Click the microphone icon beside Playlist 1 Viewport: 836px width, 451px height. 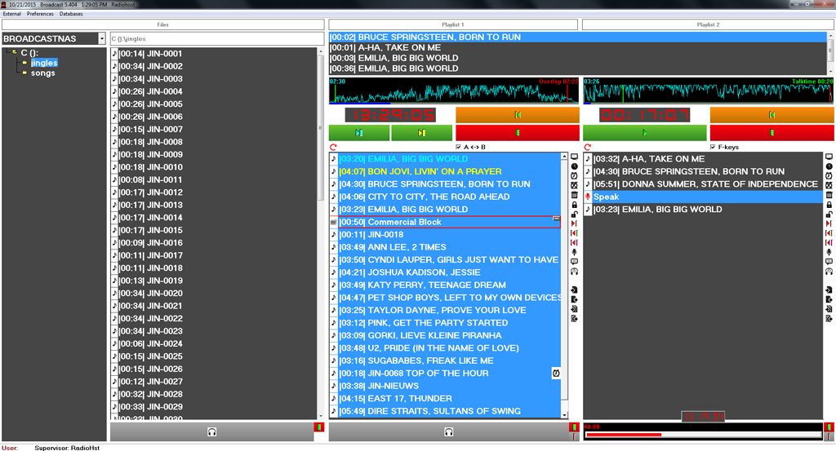pos(574,252)
